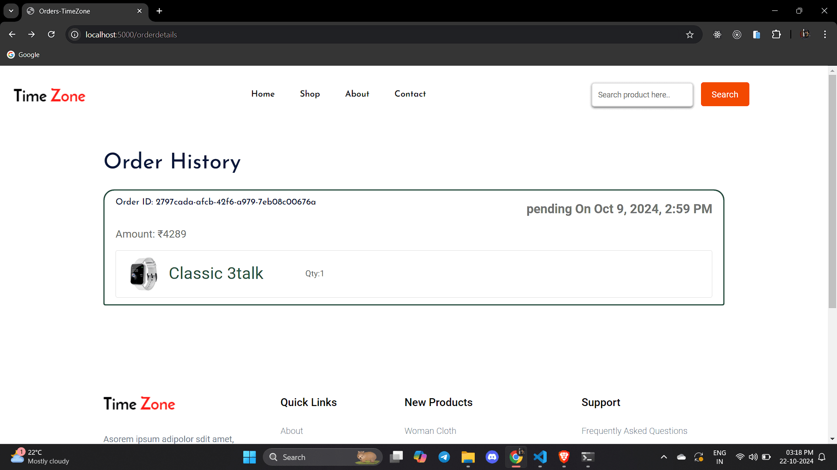
Task: Go back to previous page
Action: click(12, 34)
